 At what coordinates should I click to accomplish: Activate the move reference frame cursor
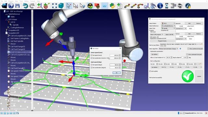coord(76,6)
